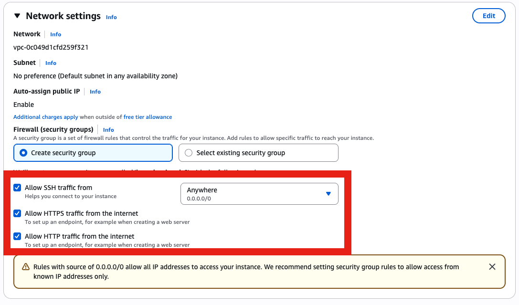Open Info about Network settings
519x305 pixels.
111,17
